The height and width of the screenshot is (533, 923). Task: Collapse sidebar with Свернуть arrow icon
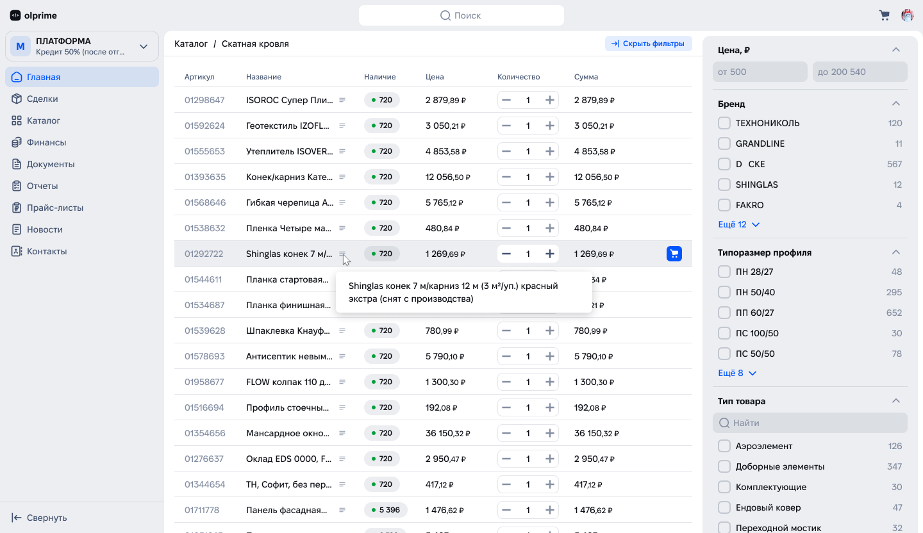[x=17, y=518]
